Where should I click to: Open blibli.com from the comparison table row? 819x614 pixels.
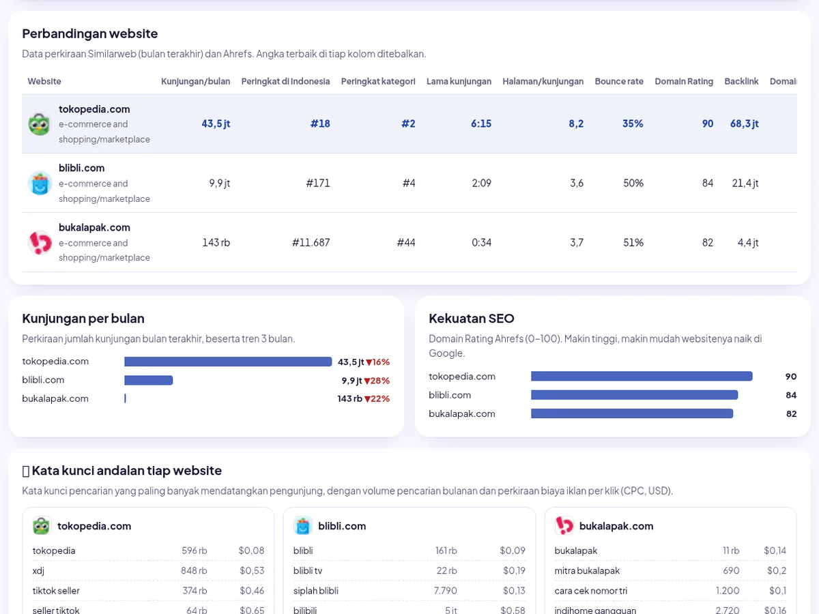82,168
